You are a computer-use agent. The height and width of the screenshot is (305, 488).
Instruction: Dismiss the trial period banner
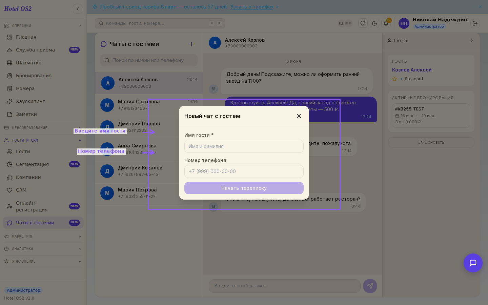point(480,7)
